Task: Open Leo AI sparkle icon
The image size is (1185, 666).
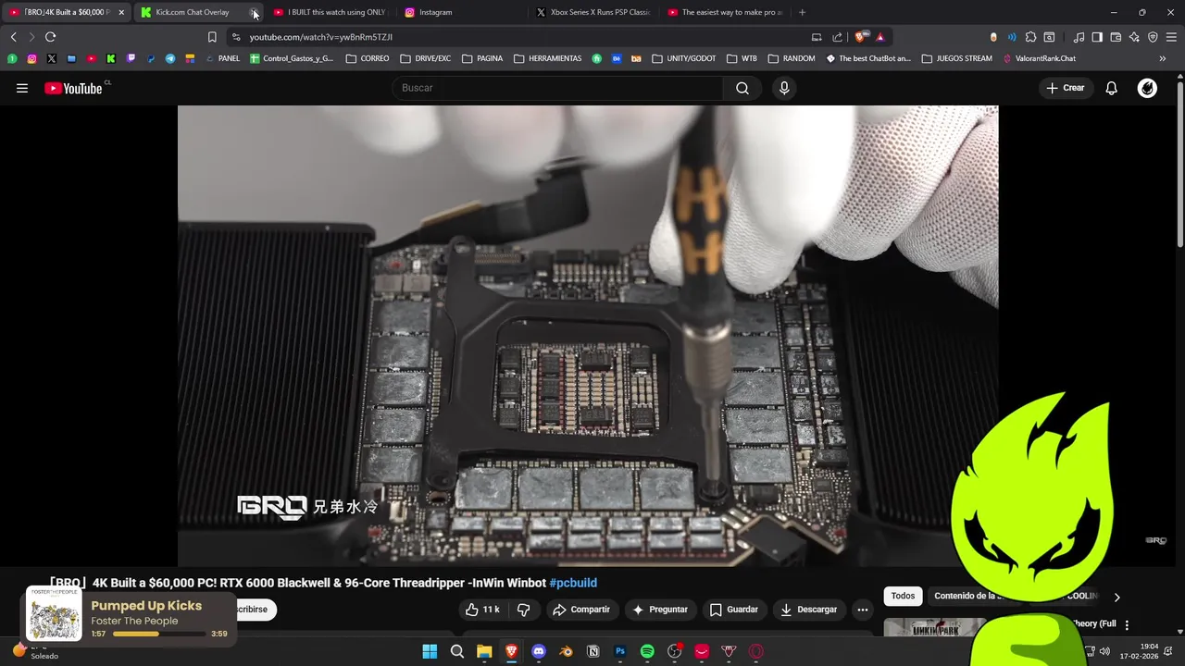Action: point(1134,37)
